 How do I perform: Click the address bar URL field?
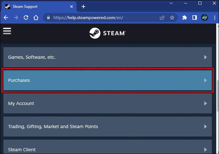click(103, 18)
